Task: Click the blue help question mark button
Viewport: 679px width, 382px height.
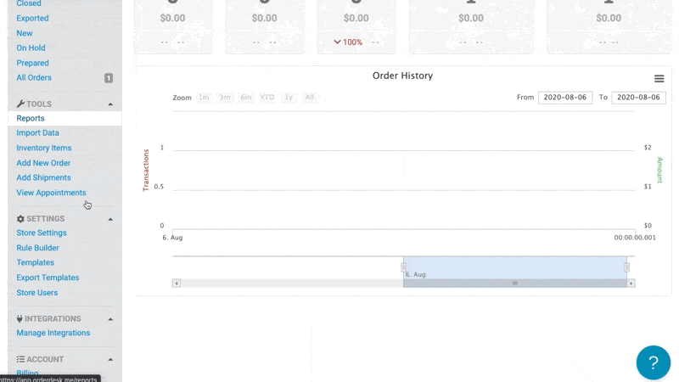Action: point(653,362)
